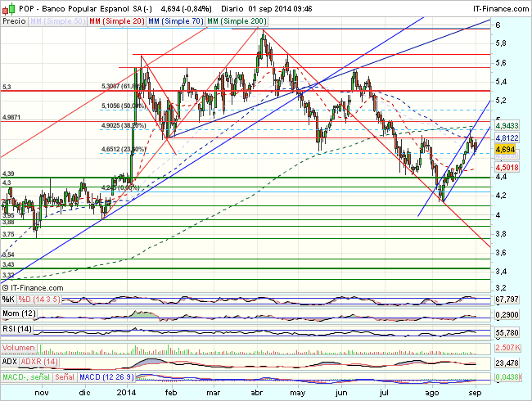Select the ADX indicator panel label
This screenshot has height=401, width=532.
(x=11, y=361)
